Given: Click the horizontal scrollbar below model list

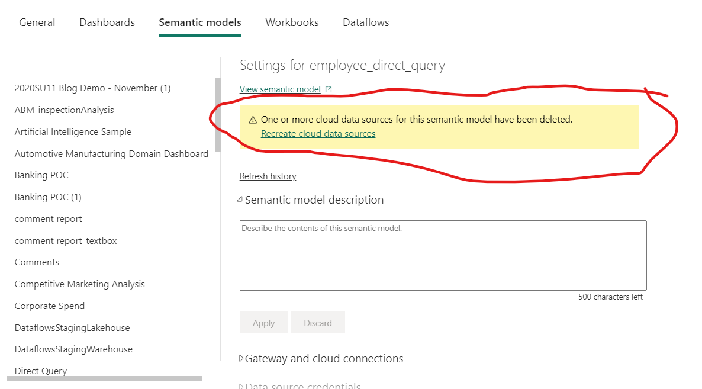Looking at the screenshot, I should click(x=105, y=379).
